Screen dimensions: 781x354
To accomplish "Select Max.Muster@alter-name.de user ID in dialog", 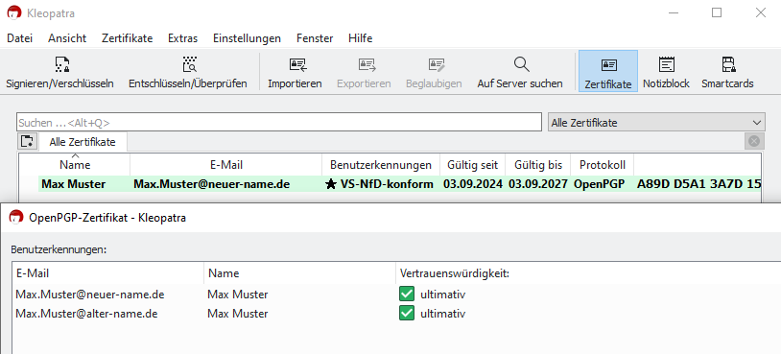I will click(86, 314).
